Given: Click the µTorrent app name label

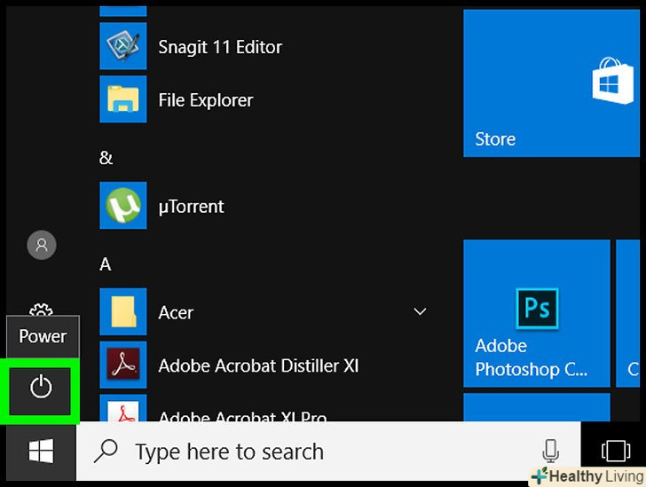Looking at the screenshot, I should 191,206.
